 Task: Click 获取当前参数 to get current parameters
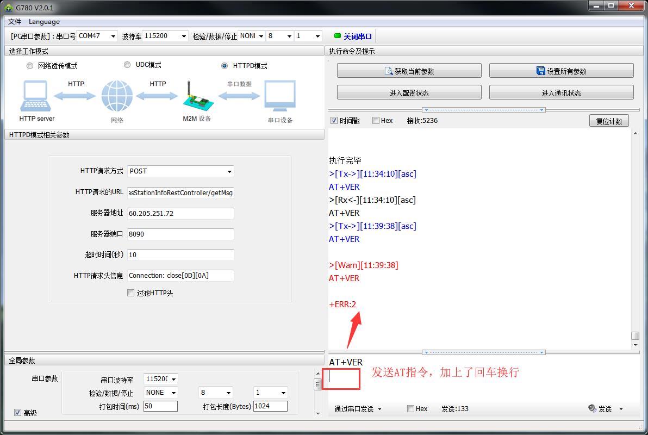tap(409, 71)
